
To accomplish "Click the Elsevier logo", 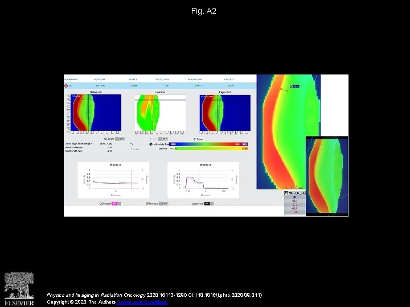I will coord(19,289).
